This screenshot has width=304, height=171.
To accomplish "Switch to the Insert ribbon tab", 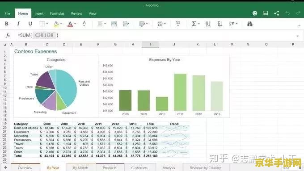I will pyautogui.click(x=39, y=13).
